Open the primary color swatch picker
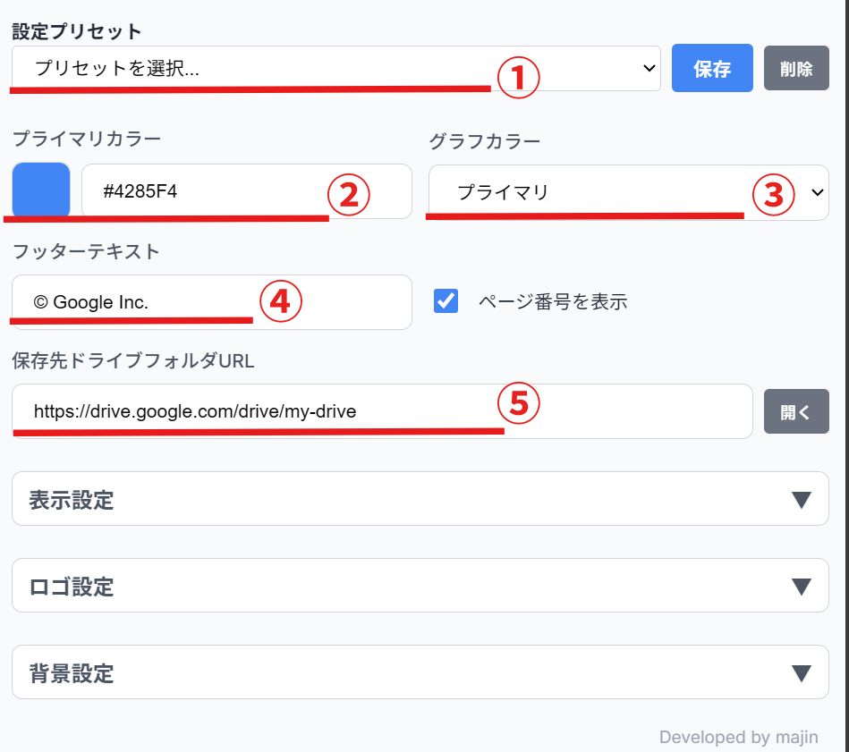 41,190
